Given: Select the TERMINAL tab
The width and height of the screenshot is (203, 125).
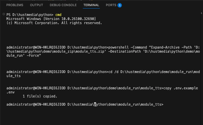Looking at the screenshot, I should [91, 5].
